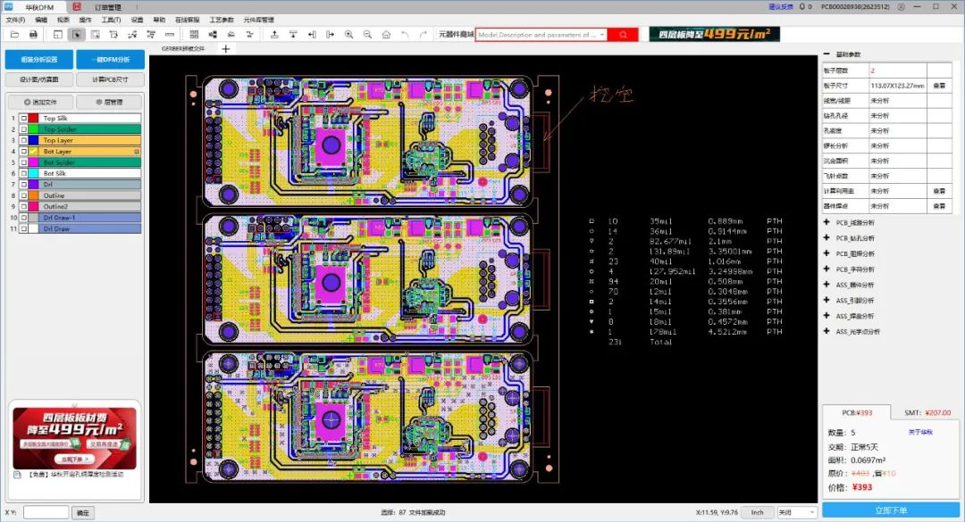965x522 pixels.
Task: Expand the PCB_钻孔分析 section
Action: point(827,237)
